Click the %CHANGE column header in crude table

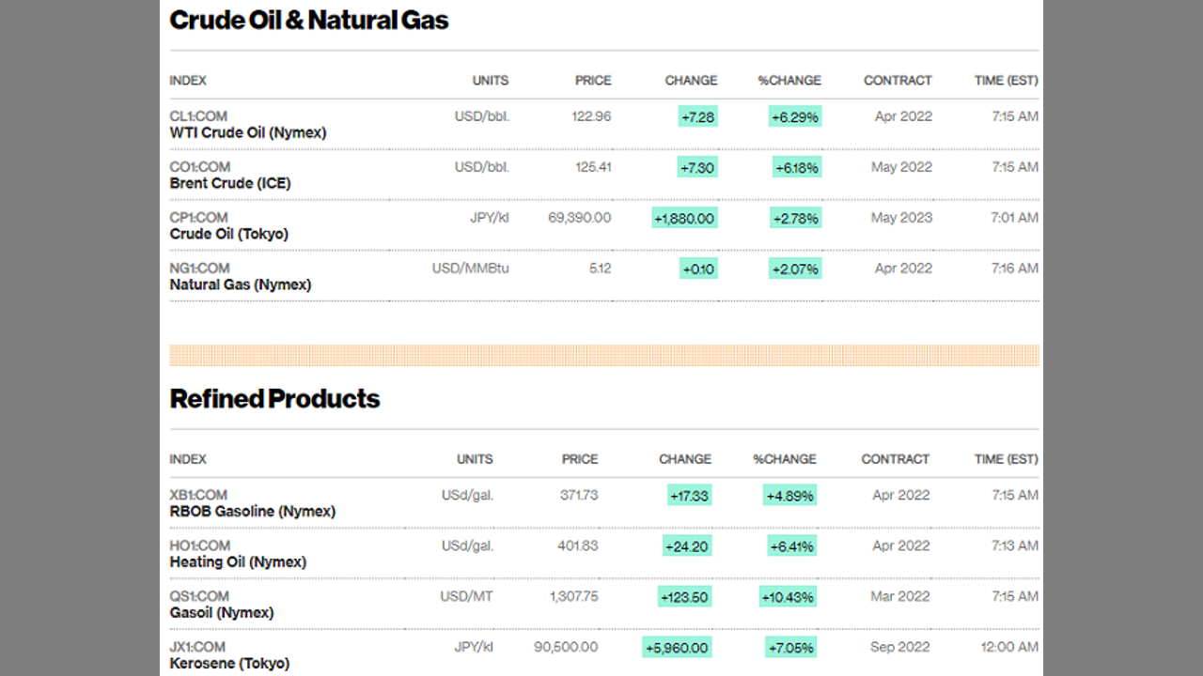(x=789, y=81)
